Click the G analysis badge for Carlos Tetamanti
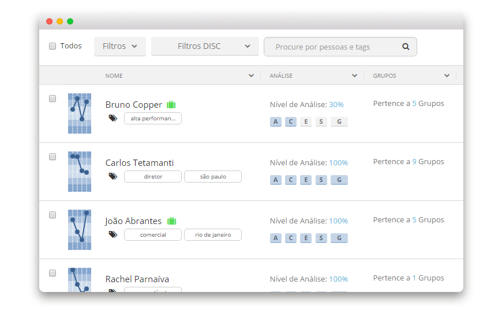The height and width of the screenshot is (311, 502). click(339, 180)
